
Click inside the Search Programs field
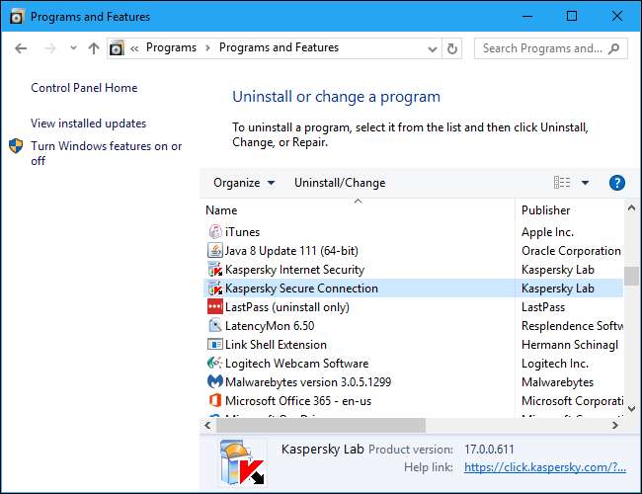click(541, 48)
